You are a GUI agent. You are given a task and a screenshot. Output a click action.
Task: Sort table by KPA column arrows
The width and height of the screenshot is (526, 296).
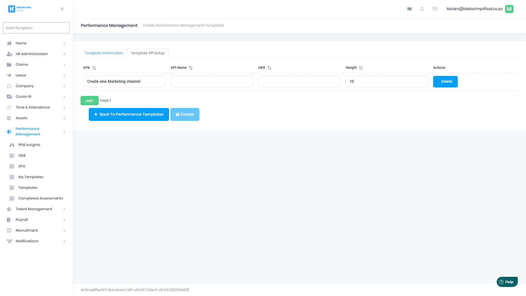tap(94, 68)
